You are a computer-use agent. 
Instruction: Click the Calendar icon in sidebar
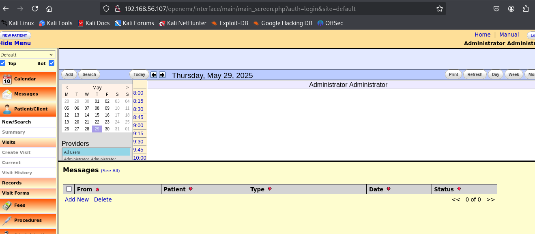point(7,79)
